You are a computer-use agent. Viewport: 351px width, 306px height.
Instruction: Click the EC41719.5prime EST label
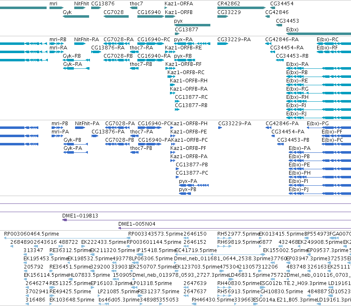(x=196, y=250)
